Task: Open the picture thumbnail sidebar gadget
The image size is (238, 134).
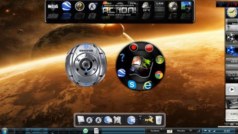Action: coord(232,103)
